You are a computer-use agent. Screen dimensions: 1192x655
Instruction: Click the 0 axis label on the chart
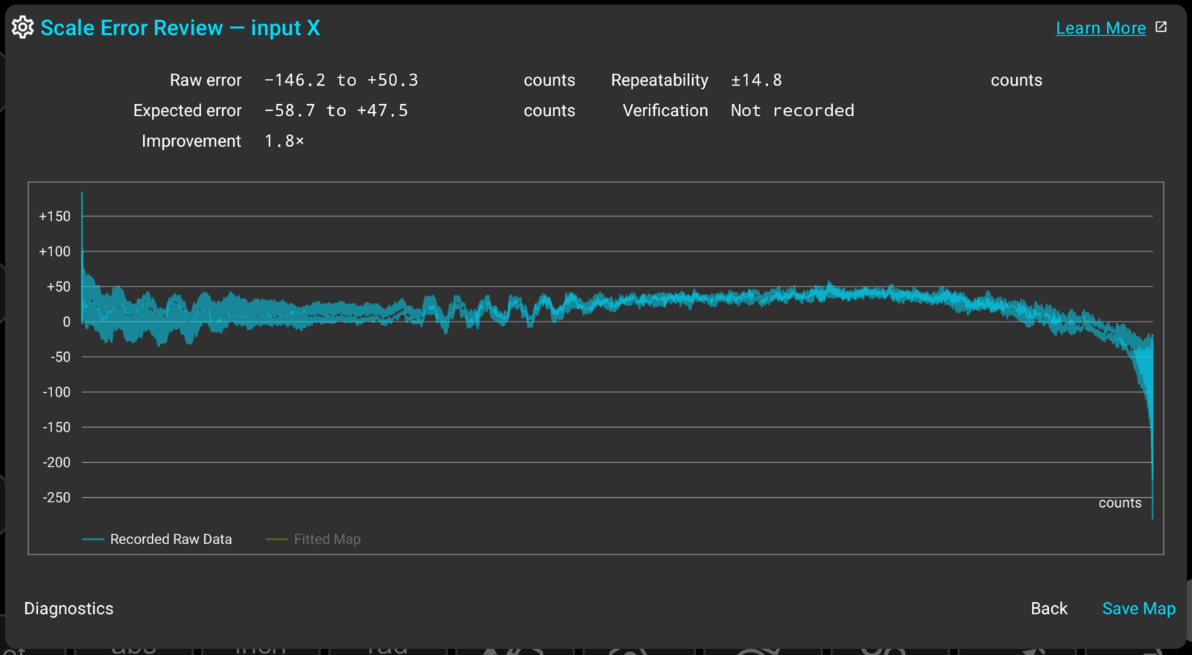[66, 322]
